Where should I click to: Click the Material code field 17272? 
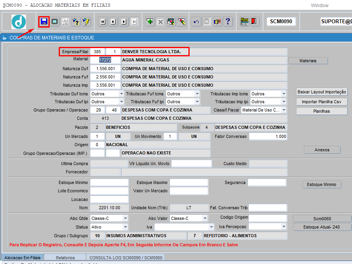(x=105, y=60)
